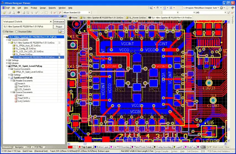The image size is (236, 154).
Task: Select the File View radio button
Action: (x=4, y=32)
